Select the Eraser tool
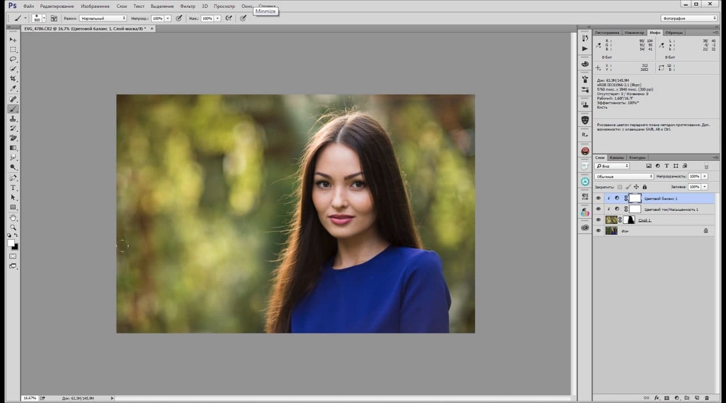726x403 pixels. [13, 138]
